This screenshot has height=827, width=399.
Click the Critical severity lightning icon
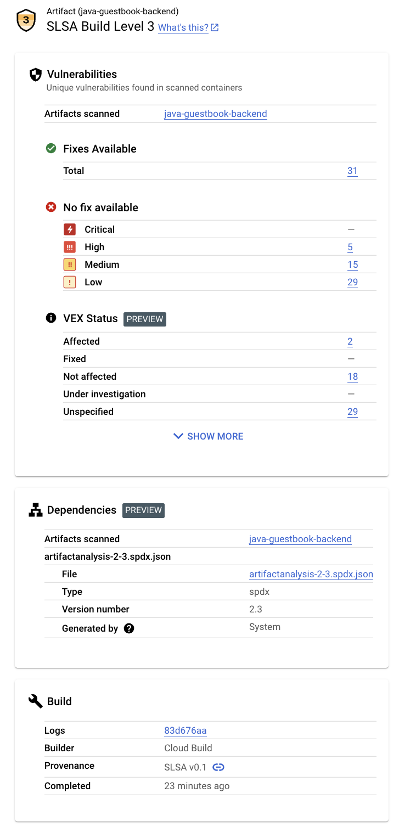click(70, 229)
